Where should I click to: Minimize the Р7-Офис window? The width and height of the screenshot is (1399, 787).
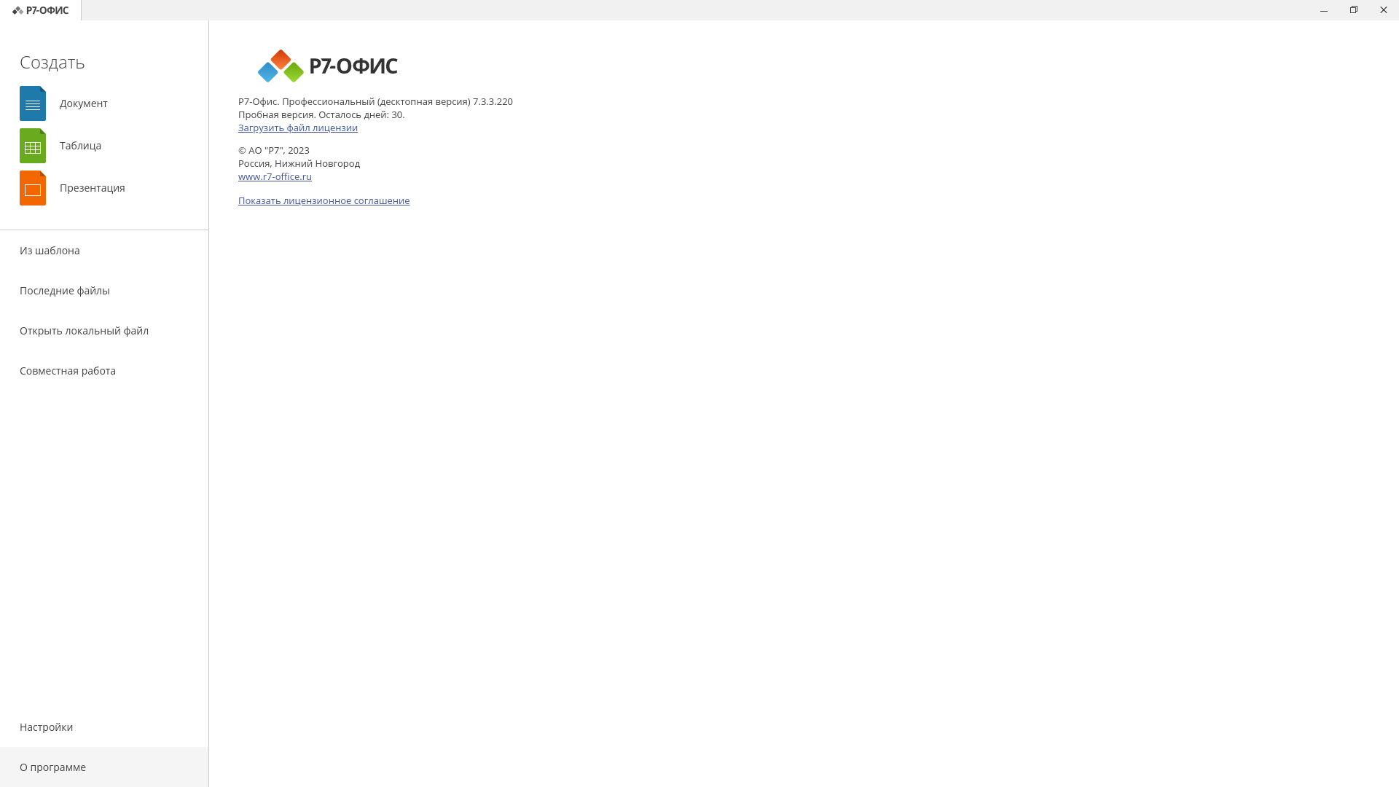tap(1324, 10)
